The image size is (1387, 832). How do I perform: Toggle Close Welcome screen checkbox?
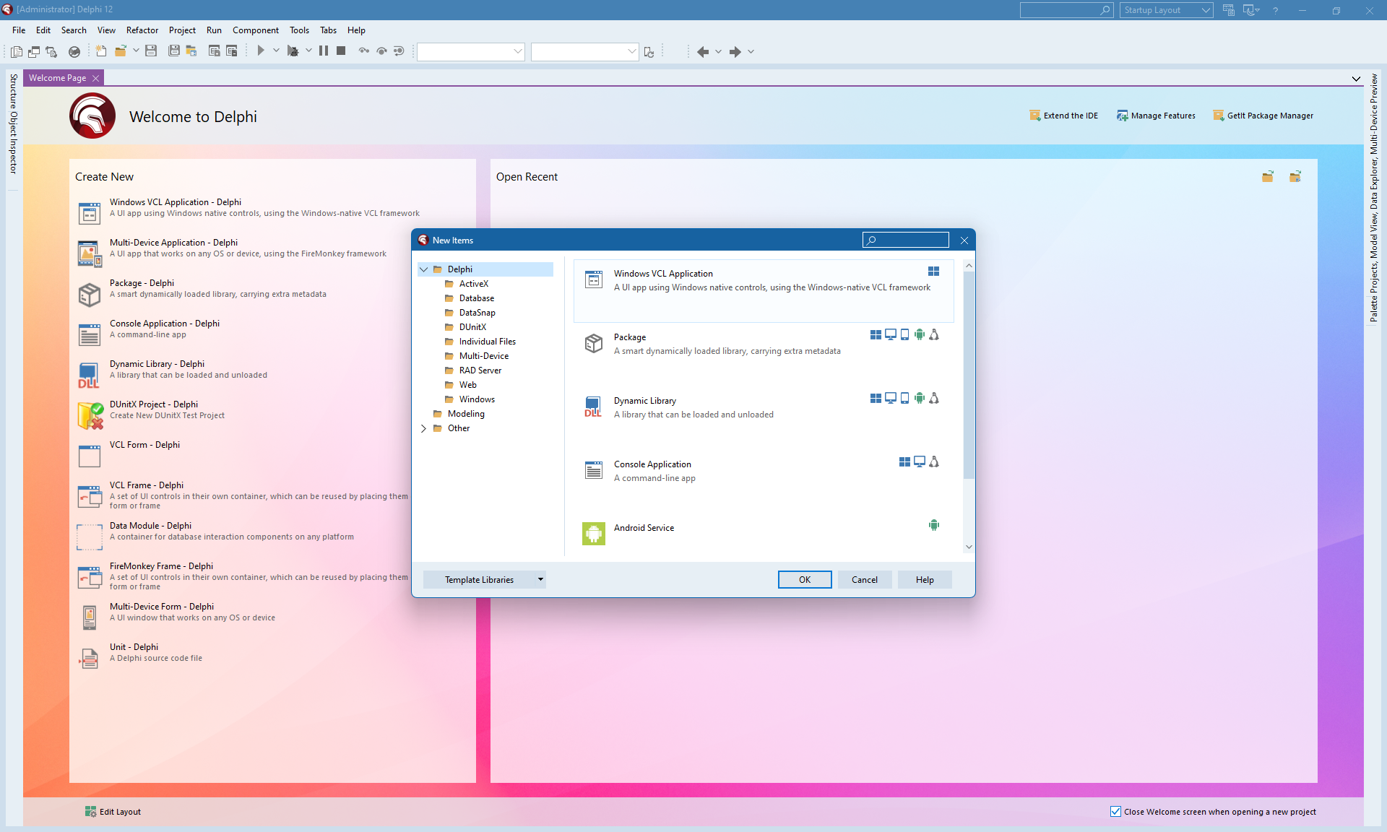(1115, 811)
